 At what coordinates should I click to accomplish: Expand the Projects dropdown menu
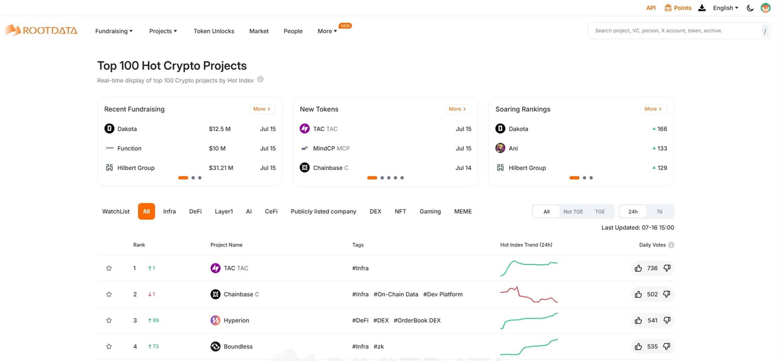coord(163,31)
